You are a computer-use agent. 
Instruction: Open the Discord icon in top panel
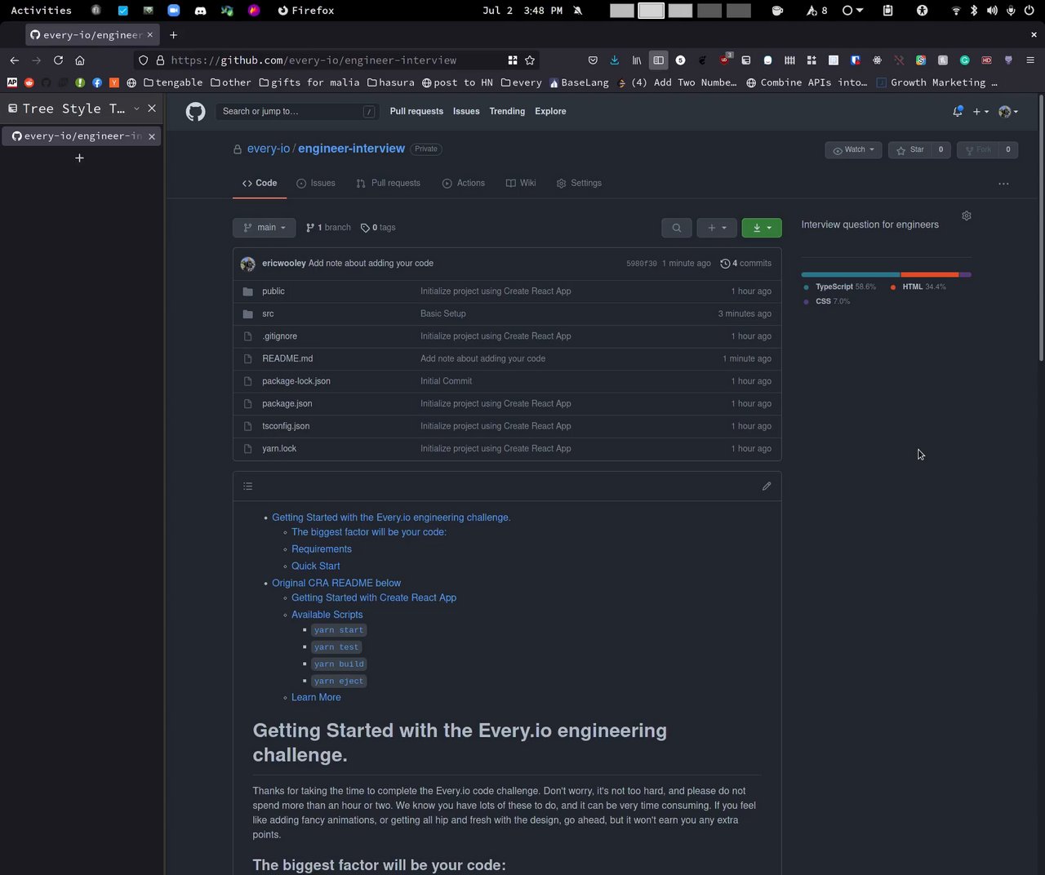200,11
